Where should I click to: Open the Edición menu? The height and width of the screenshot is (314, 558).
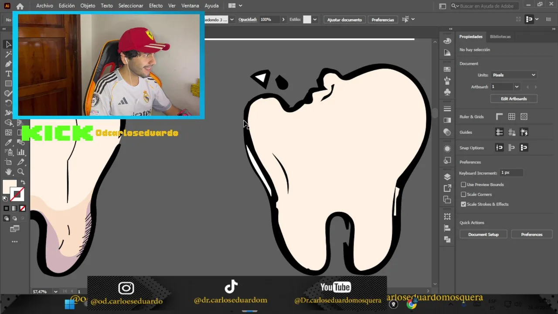[67, 6]
